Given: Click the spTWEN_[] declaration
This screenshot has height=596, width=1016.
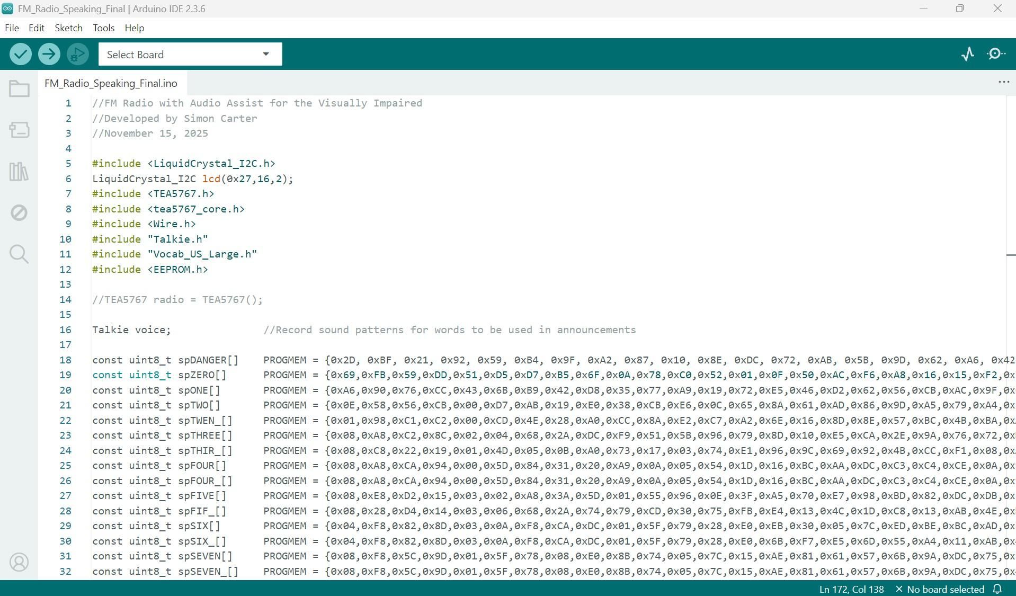Looking at the screenshot, I should [x=163, y=420].
